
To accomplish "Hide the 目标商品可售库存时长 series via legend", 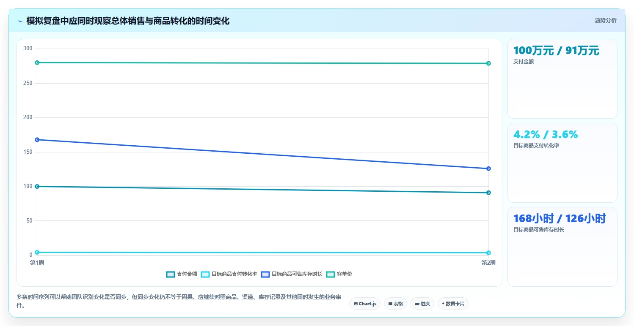I will click(x=292, y=274).
